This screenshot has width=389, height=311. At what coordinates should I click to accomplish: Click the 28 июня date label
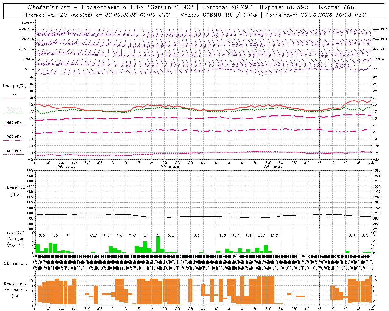point(273,167)
